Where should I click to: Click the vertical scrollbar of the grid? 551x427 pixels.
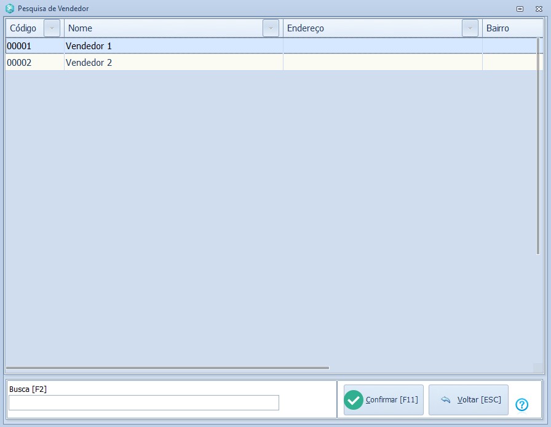[539, 148]
